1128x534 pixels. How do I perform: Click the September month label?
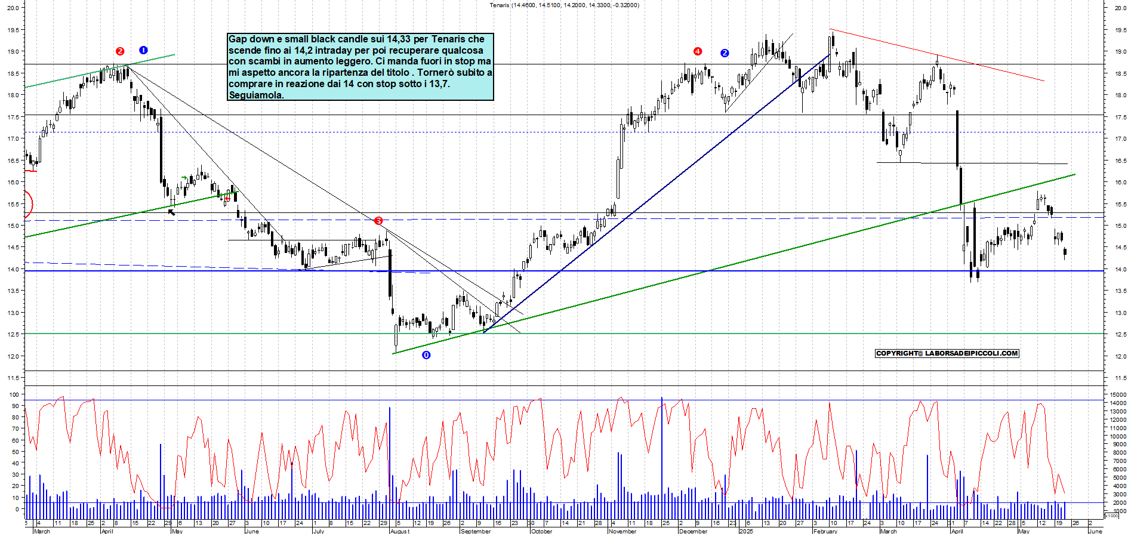tap(476, 531)
